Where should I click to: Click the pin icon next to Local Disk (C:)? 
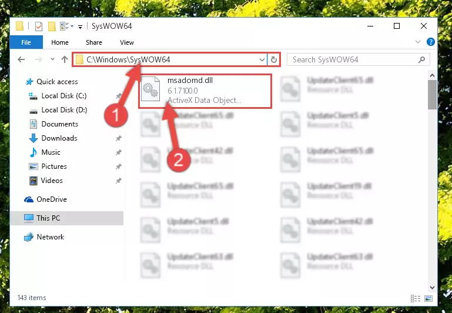119,96
